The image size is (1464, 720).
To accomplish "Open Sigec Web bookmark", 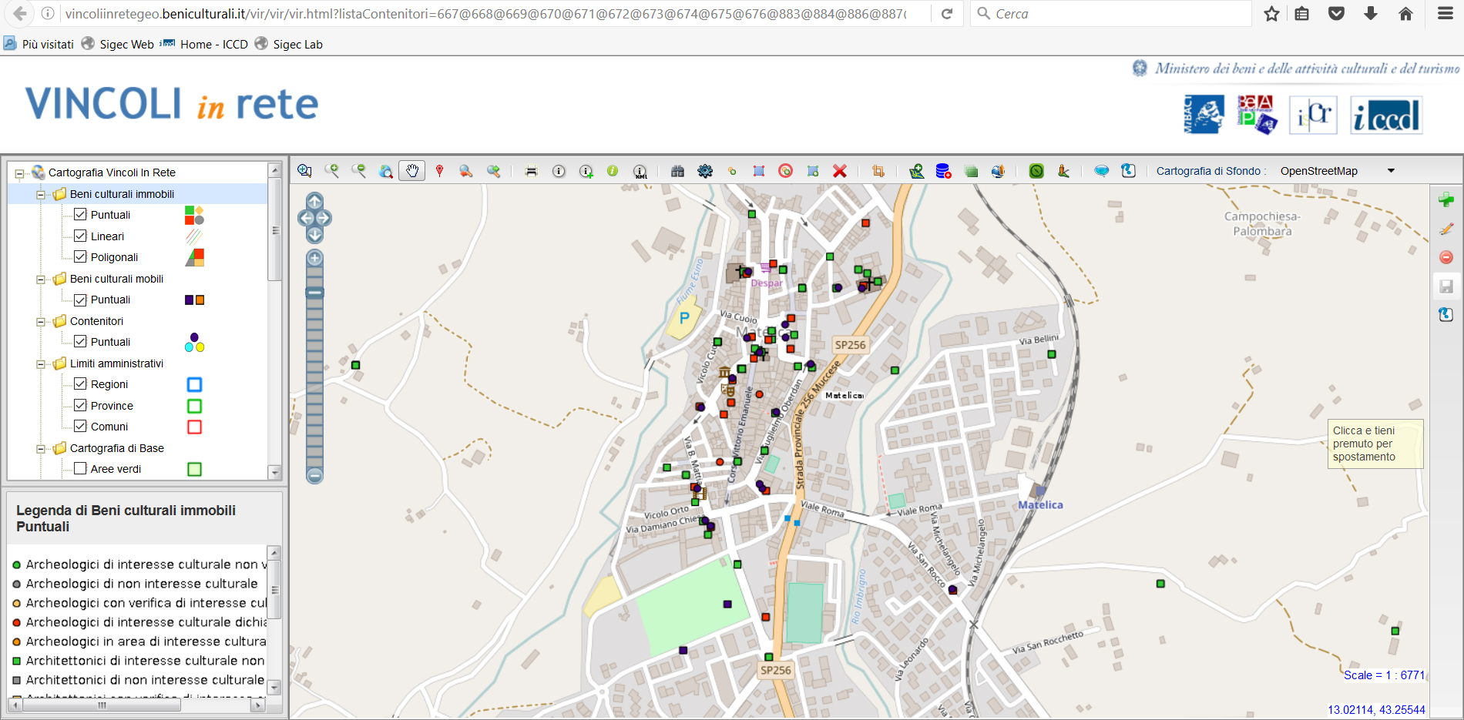I will pos(118,44).
